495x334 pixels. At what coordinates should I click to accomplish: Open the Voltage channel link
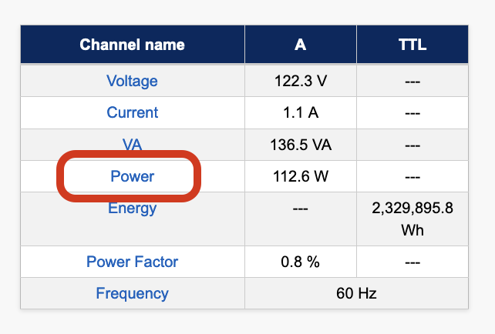point(133,81)
